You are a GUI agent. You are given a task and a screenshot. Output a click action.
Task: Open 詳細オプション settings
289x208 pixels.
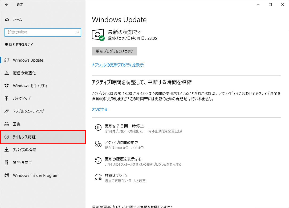pyautogui.click(x=120, y=178)
